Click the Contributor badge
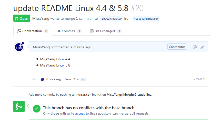The image size is (211, 122). [177, 47]
